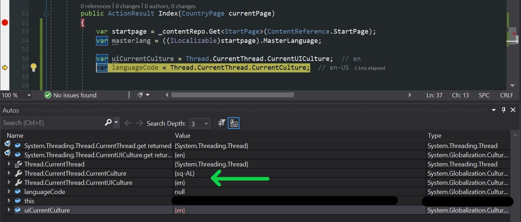Viewport: 521px width, 222px height.
Task: Open the Autos window position menu arrow
Action: [x=494, y=110]
